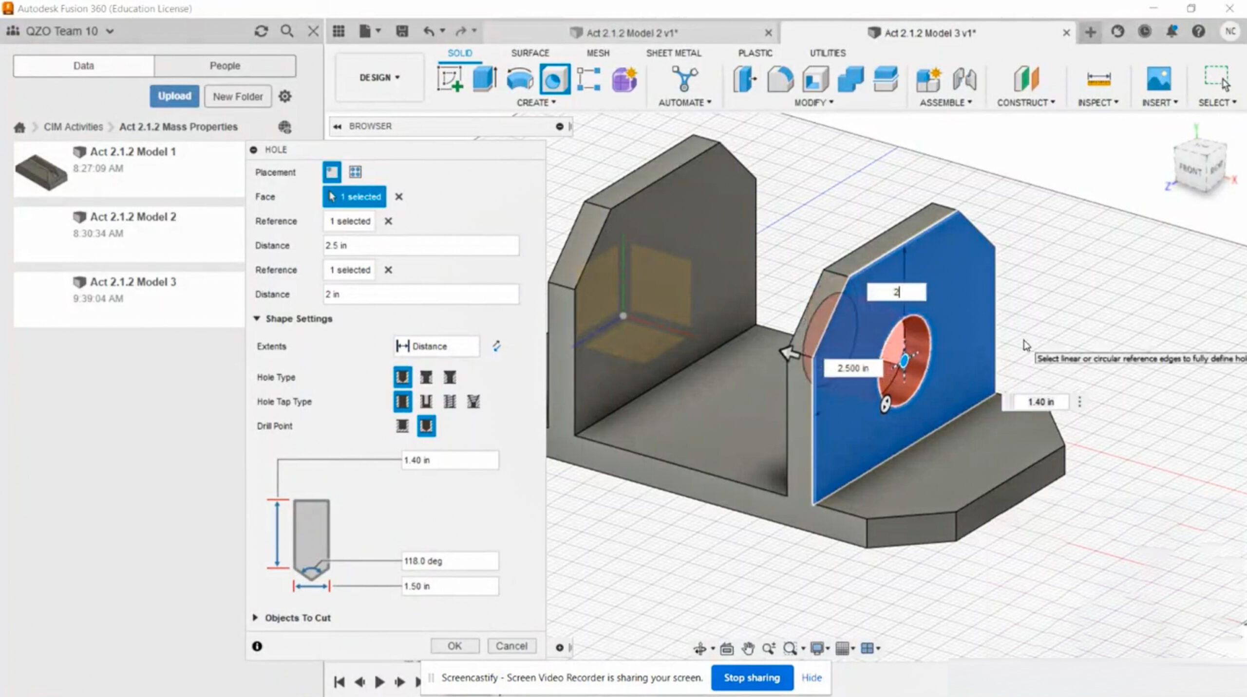Select the Flat drill point

[402, 426]
